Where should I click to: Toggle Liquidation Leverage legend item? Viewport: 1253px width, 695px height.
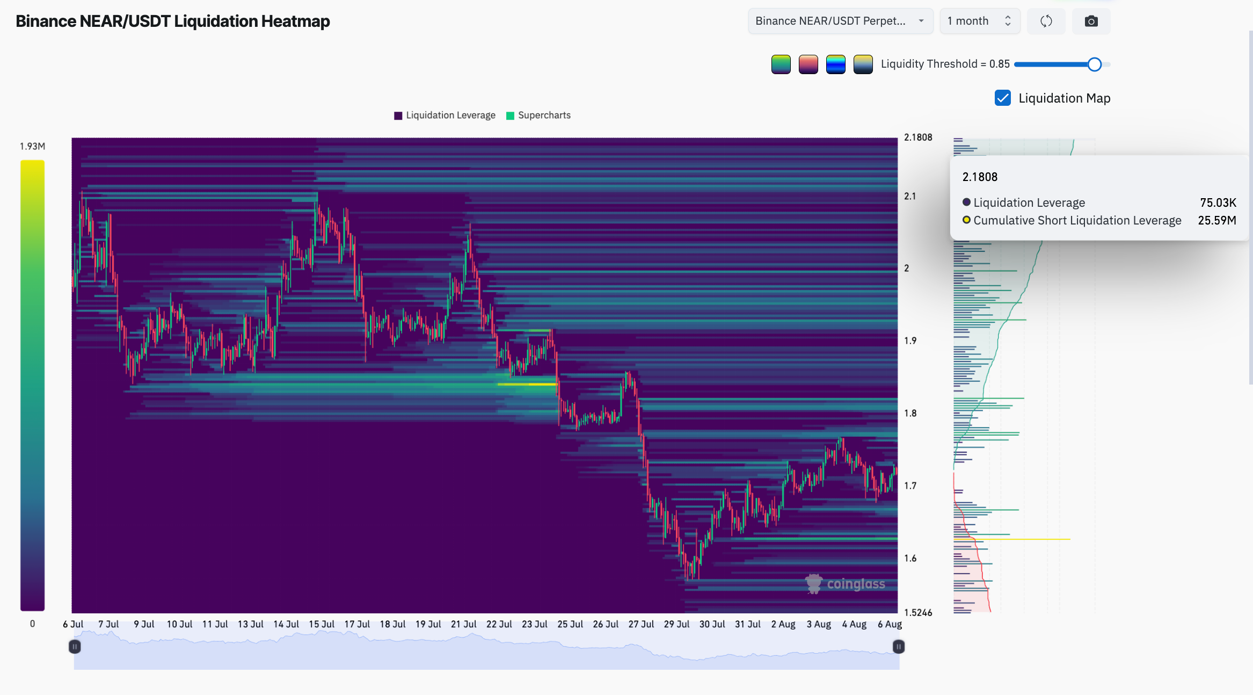coord(445,115)
